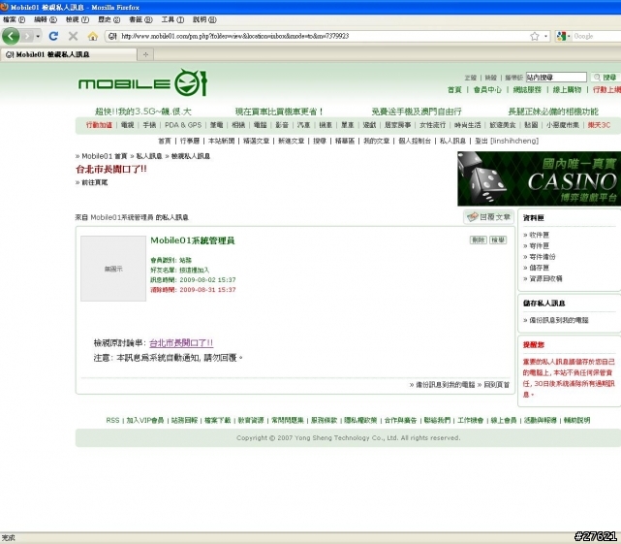Open the 資源回收桶 recycle bin folder
Image resolution: width=621 pixels, height=544 pixels.
545,278
